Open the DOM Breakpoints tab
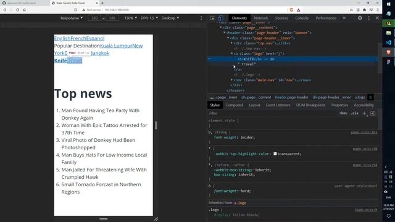The width and height of the screenshot is (395, 222). [310, 105]
